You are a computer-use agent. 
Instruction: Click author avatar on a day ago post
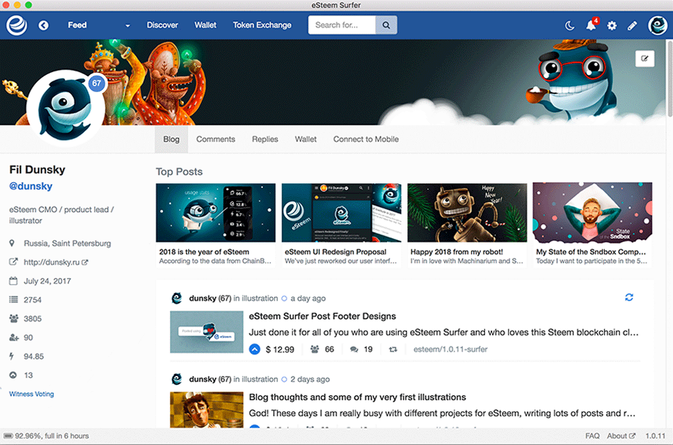coord(176,298)
